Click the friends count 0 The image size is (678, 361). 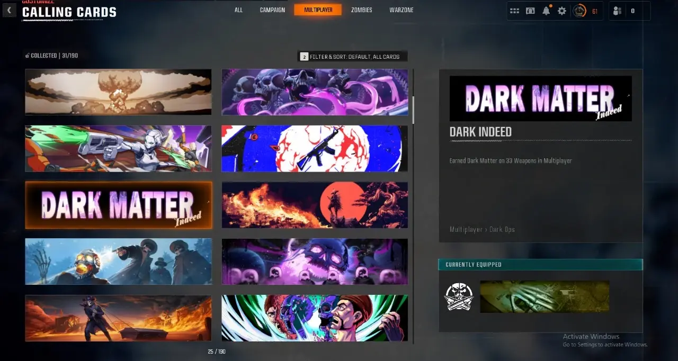632,11
